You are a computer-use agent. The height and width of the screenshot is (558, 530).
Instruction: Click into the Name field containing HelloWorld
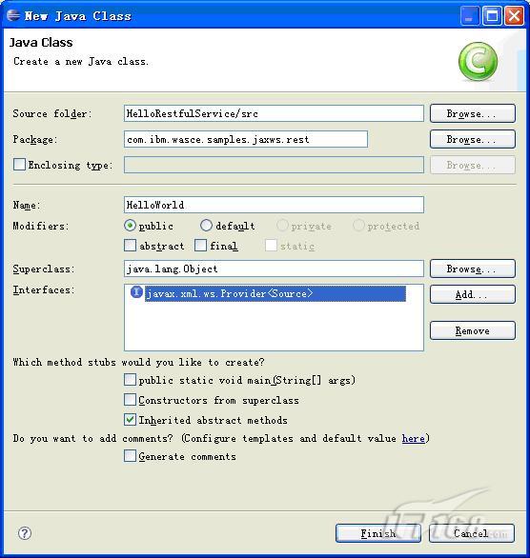pos(274,205)
